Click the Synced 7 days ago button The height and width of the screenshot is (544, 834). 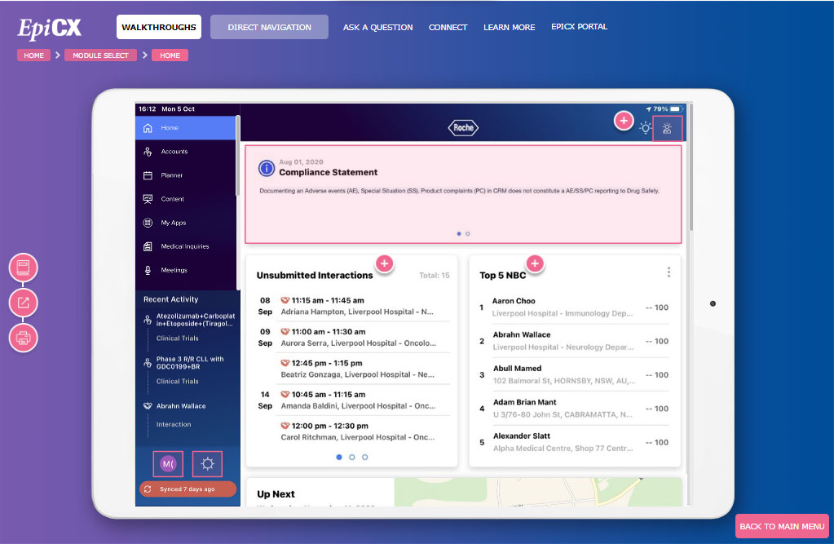[188, 489]
